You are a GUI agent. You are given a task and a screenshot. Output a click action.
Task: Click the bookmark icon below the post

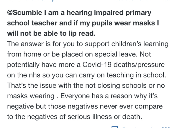115,127
